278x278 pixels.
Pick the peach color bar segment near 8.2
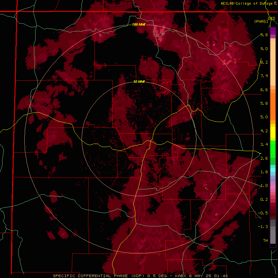pos(273,63)
